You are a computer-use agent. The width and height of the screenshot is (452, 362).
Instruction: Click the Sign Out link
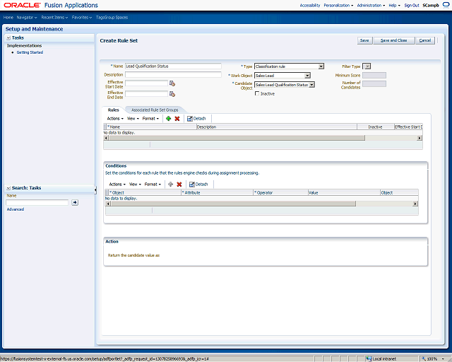click(411, 6)
